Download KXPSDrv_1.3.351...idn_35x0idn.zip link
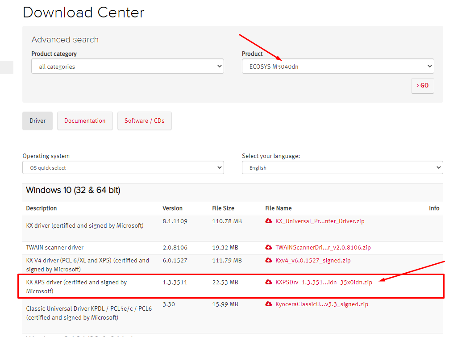The height and width of the screenshot is (337, 470). click(324, 283)
